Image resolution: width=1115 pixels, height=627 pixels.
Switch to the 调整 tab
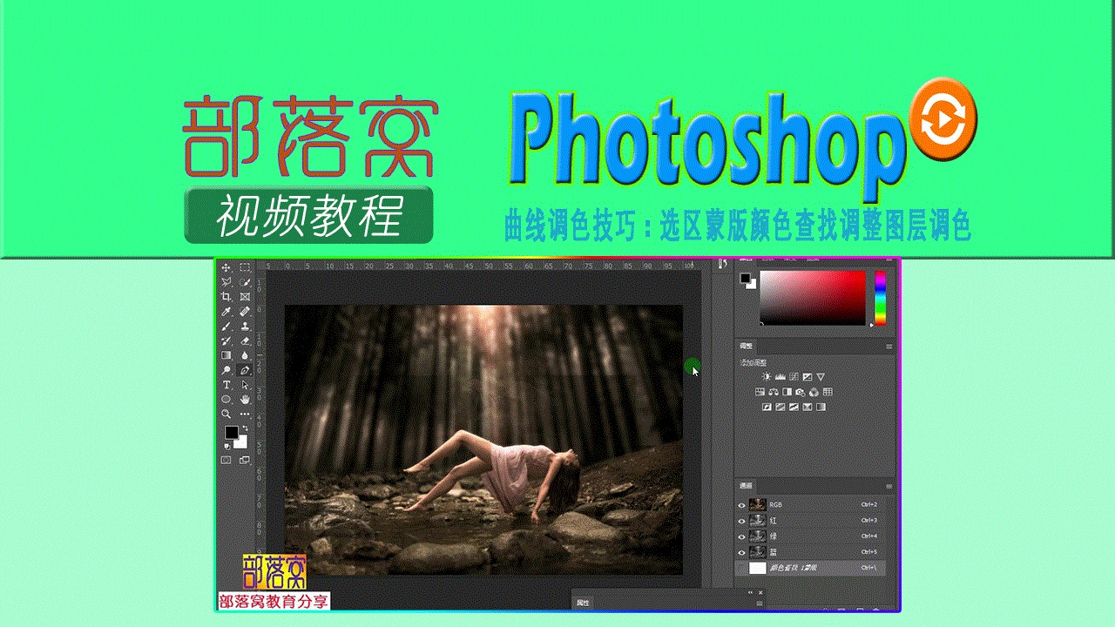coord(746,346)
